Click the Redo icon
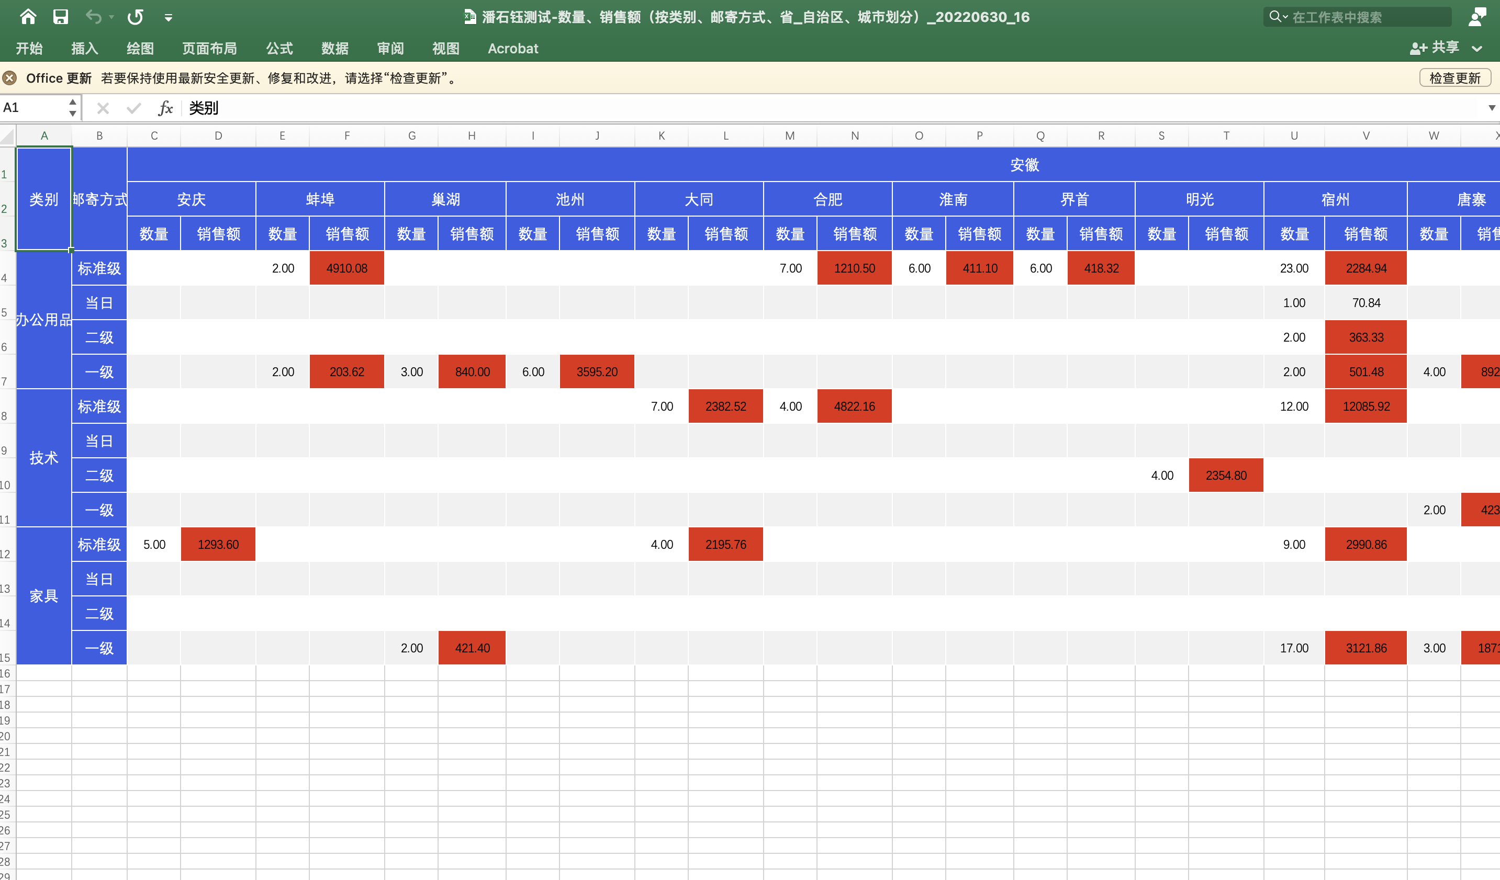The width and height of the screenshot is (1500, 880). (x=135, y=17)
